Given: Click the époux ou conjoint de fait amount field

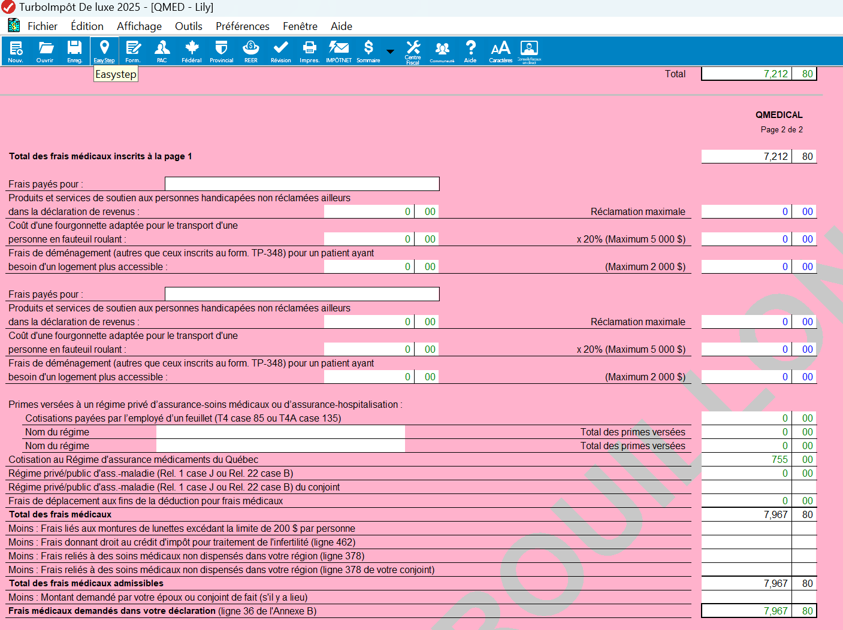Looking at the screenshot, I should coord(759,597).
